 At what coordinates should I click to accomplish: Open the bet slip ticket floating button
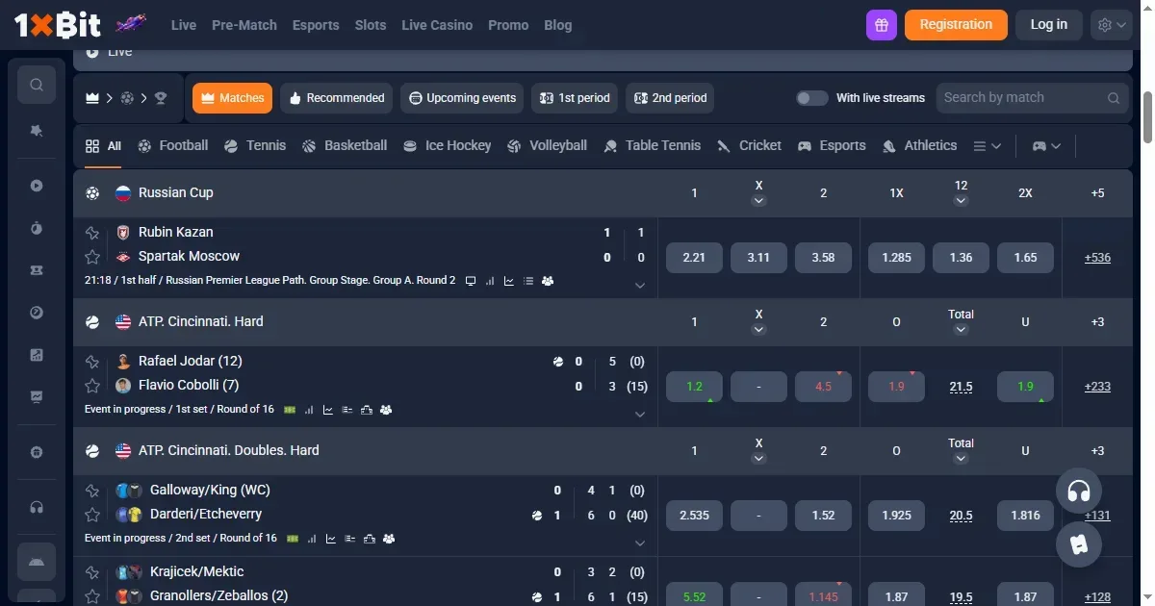pyautogui.click(x=1079, y=544)
